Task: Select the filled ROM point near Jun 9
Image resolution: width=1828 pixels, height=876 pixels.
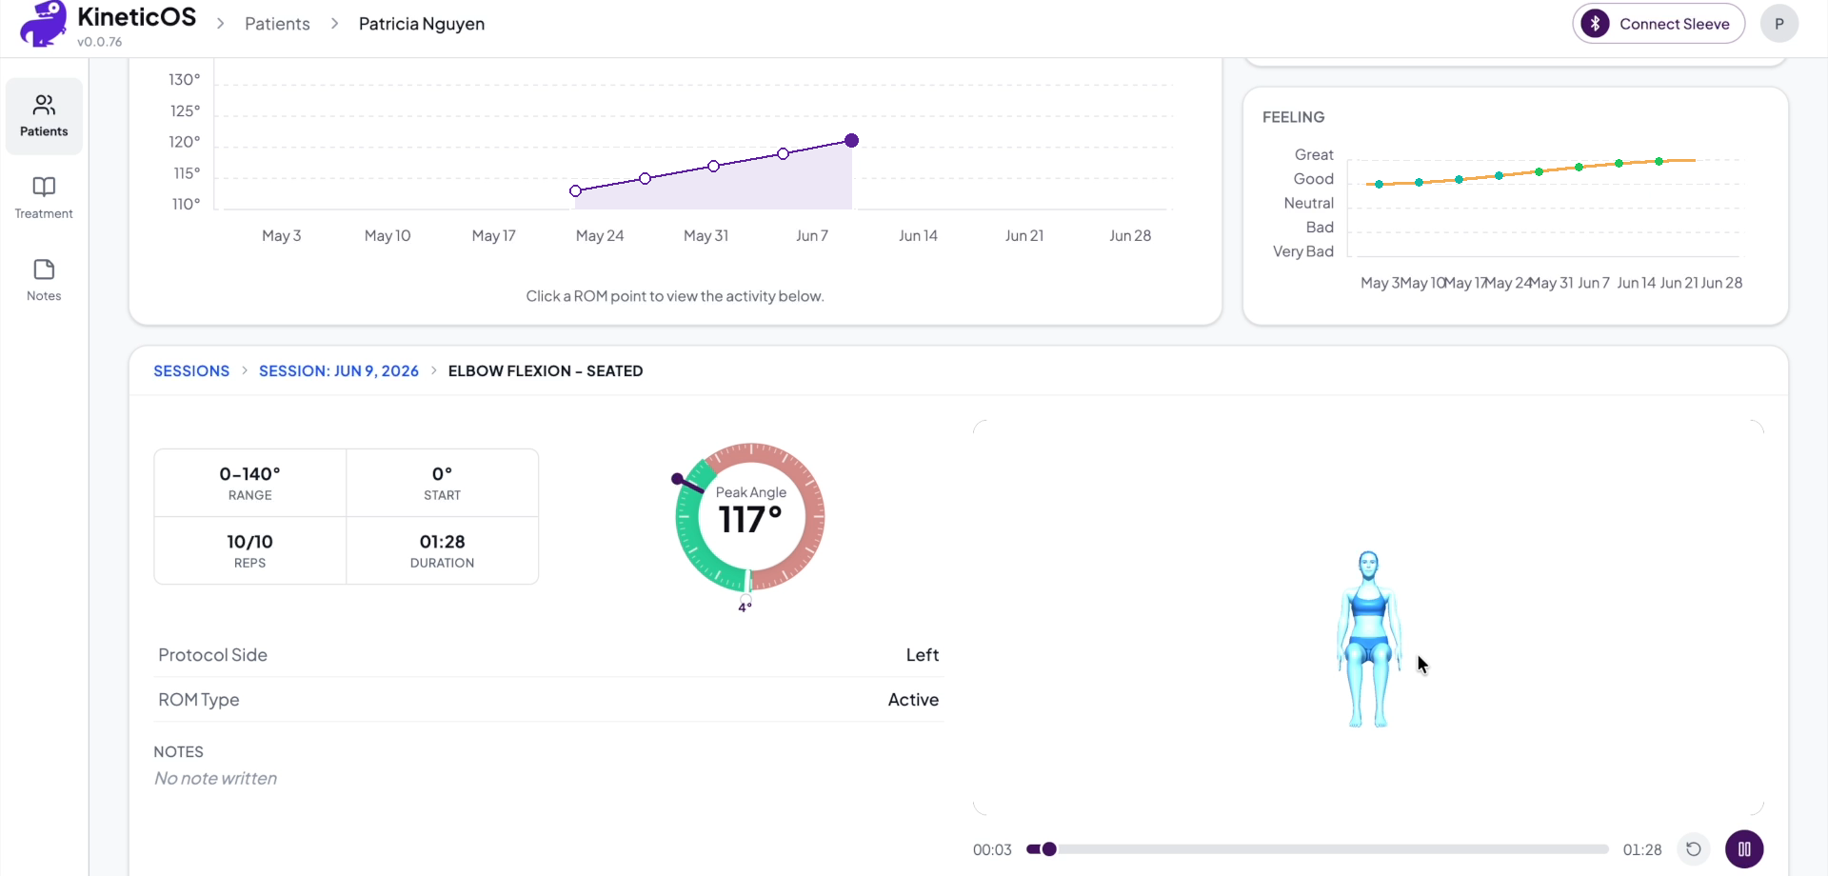Action: tap(852, 141)
